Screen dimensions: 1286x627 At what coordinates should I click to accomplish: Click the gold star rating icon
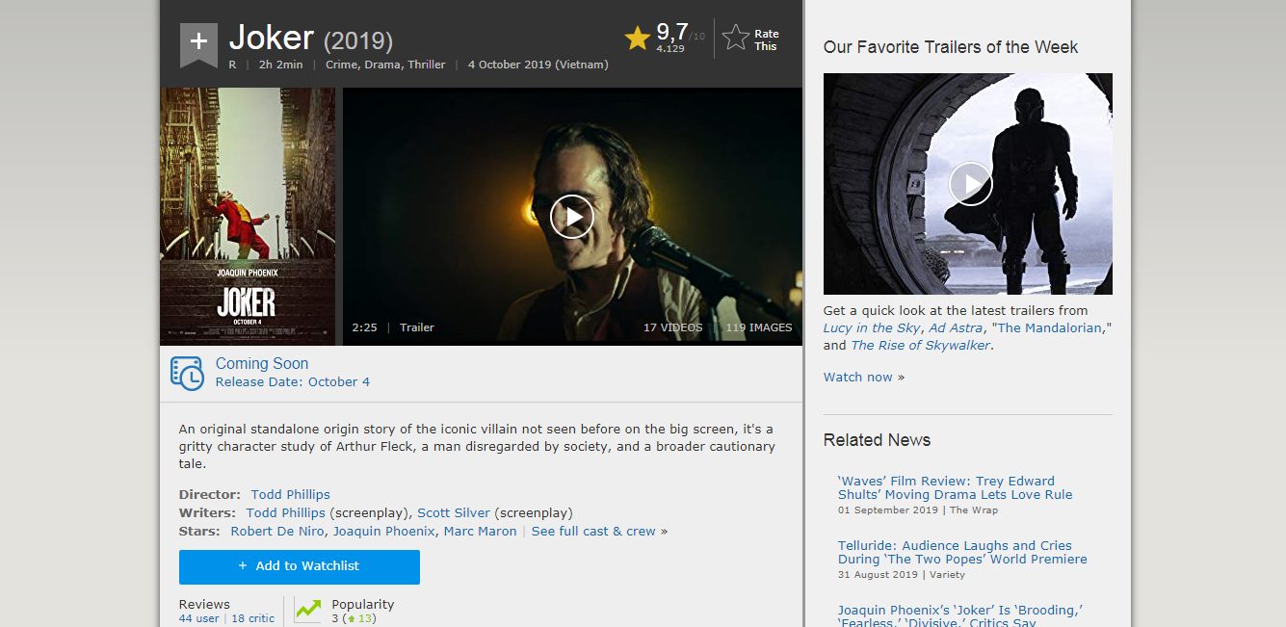tap(637, 39)
